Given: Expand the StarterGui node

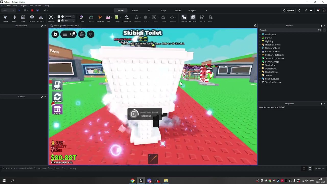Looking at the screenshot, I should 260,65.
